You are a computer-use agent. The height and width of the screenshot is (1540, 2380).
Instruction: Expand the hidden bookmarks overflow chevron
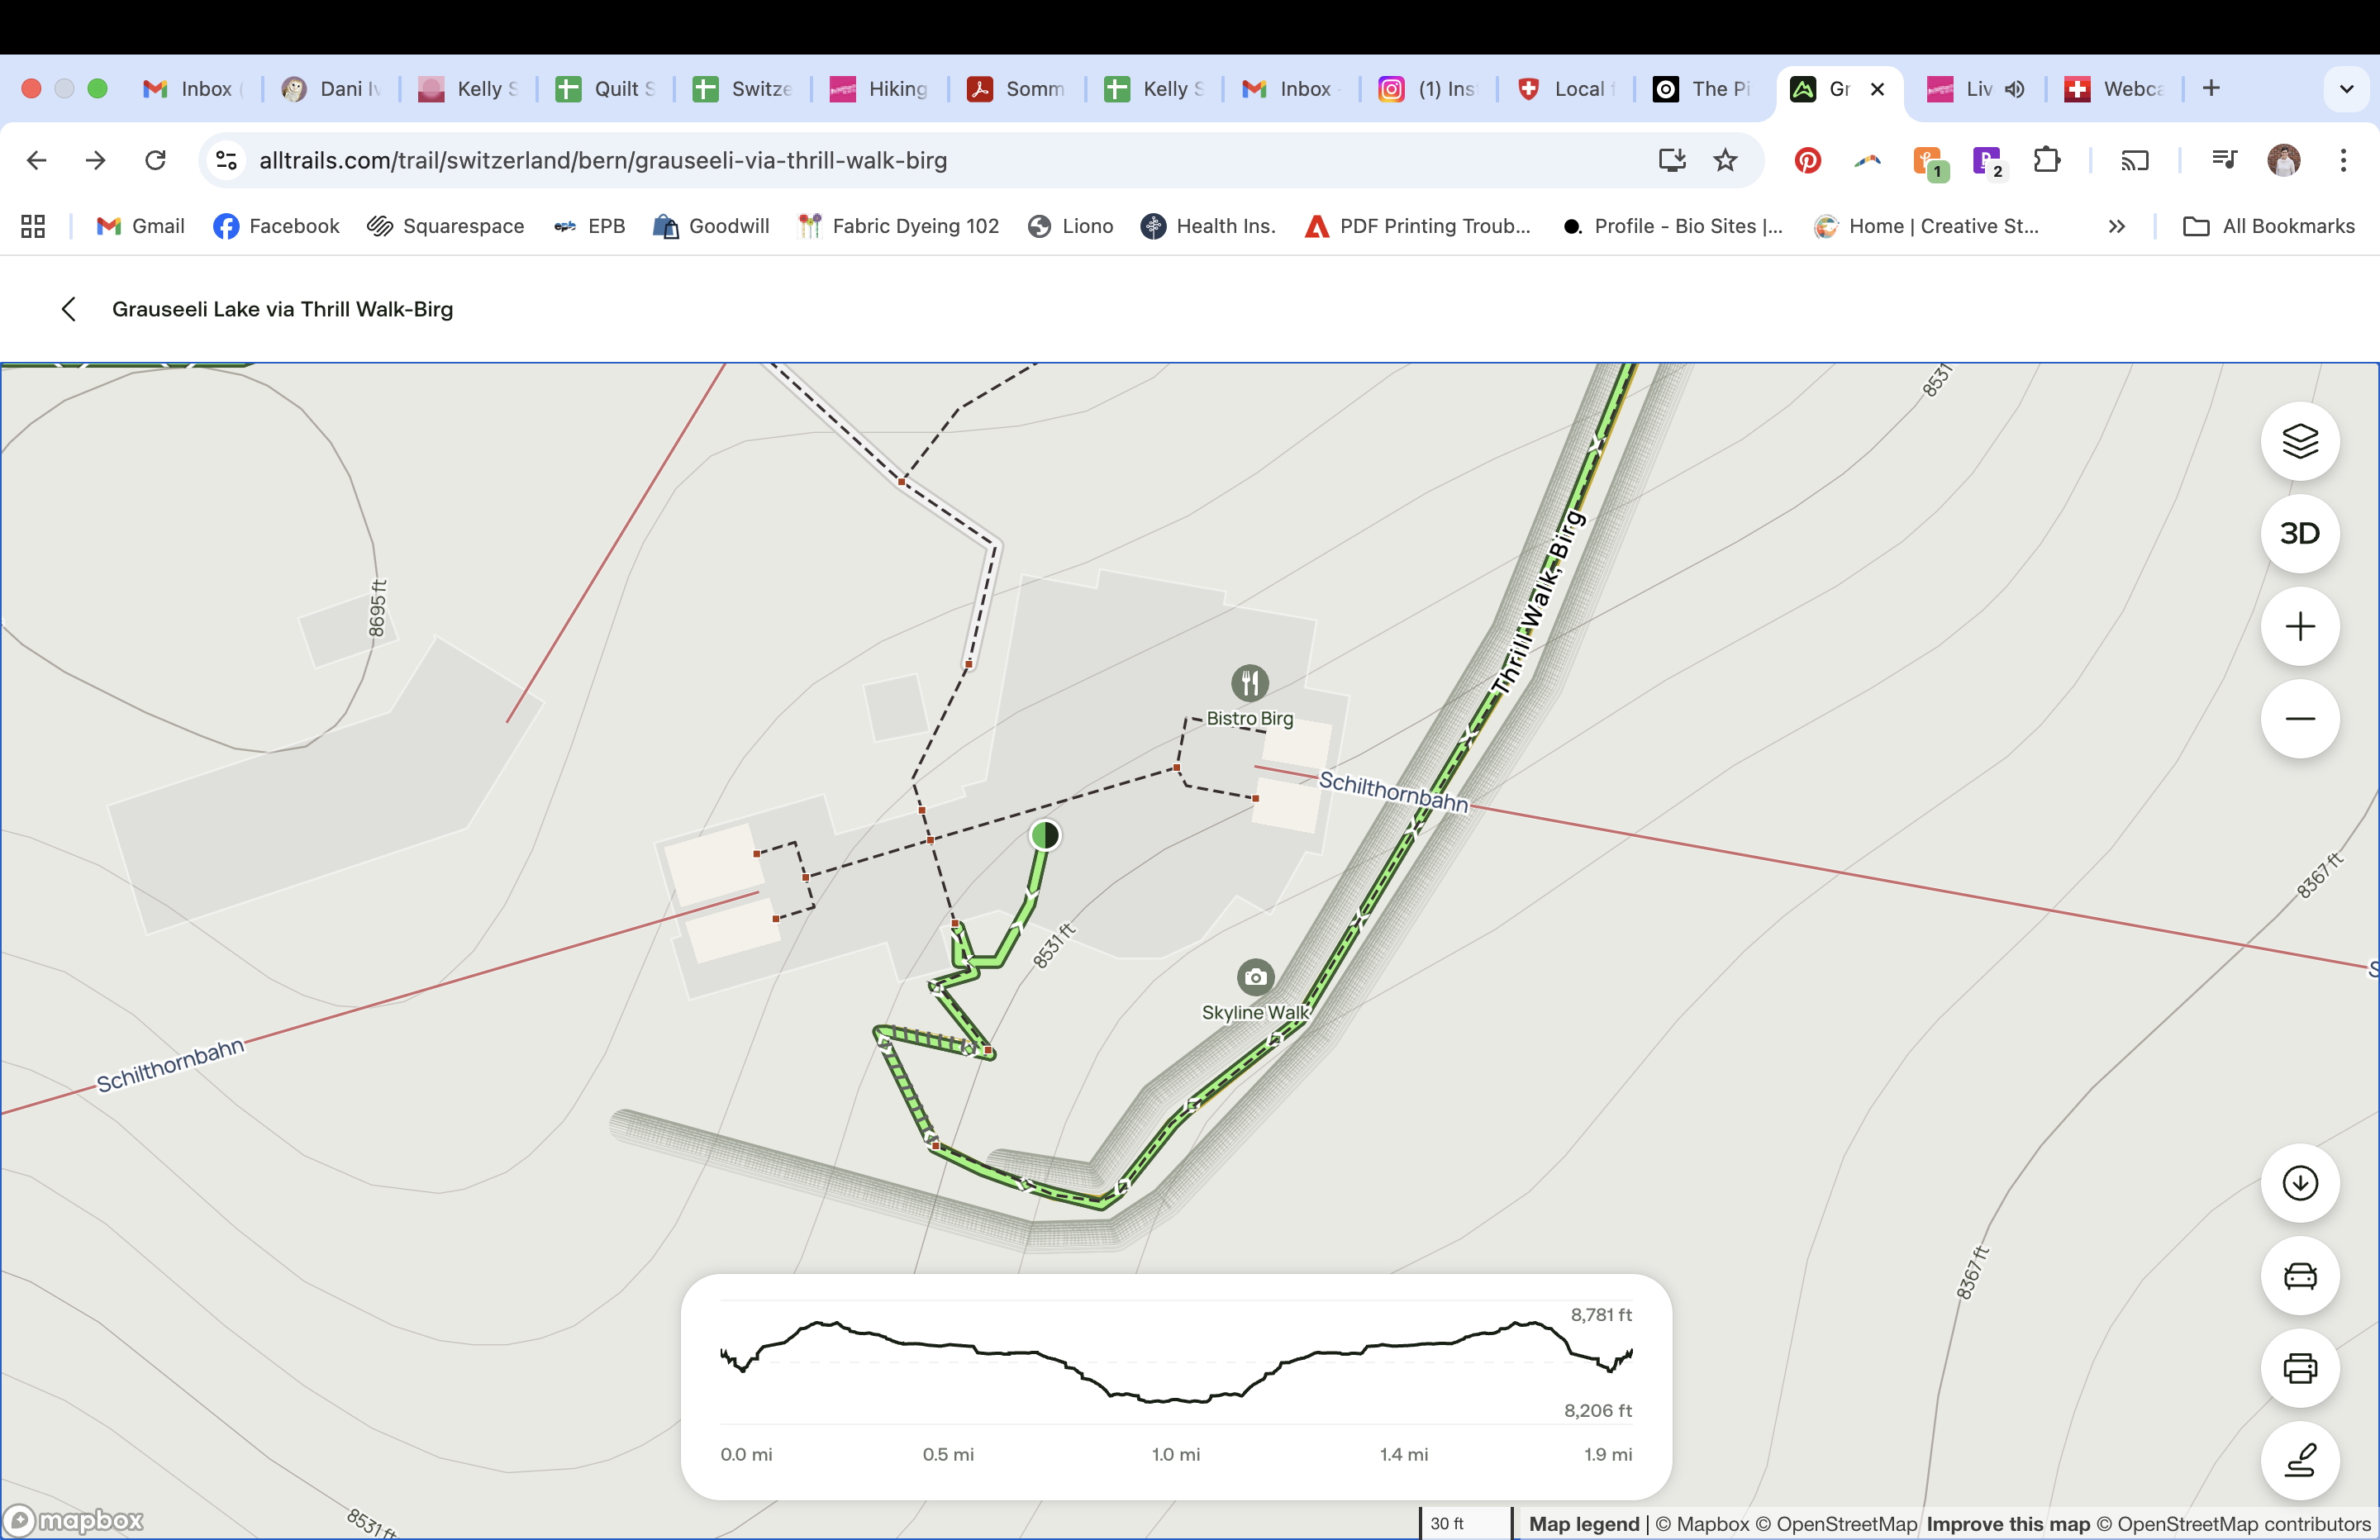click(2116, 227)
